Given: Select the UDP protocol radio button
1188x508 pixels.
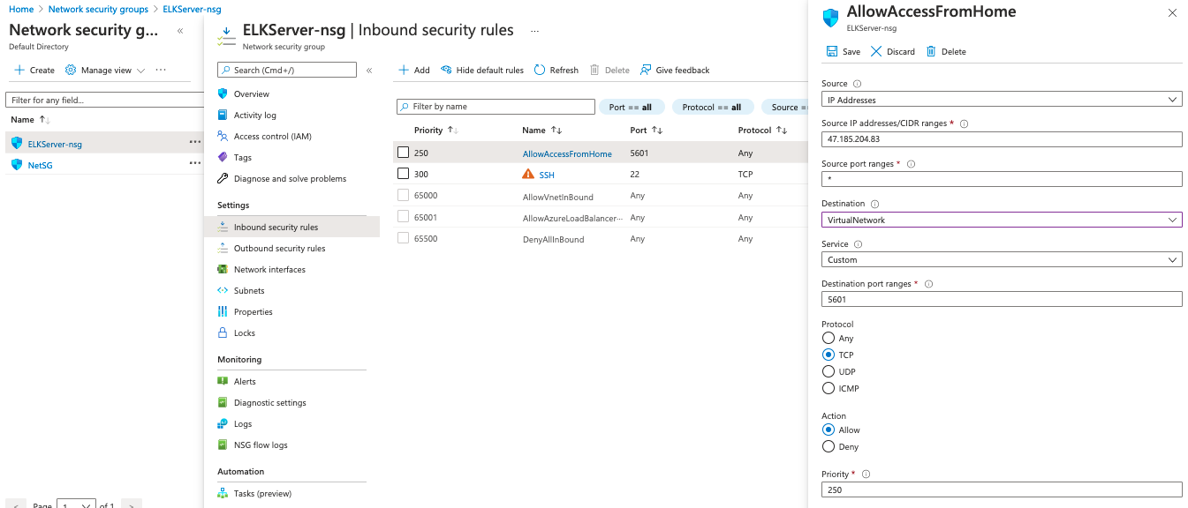Looking at the screenshot, I should (828, 371).
